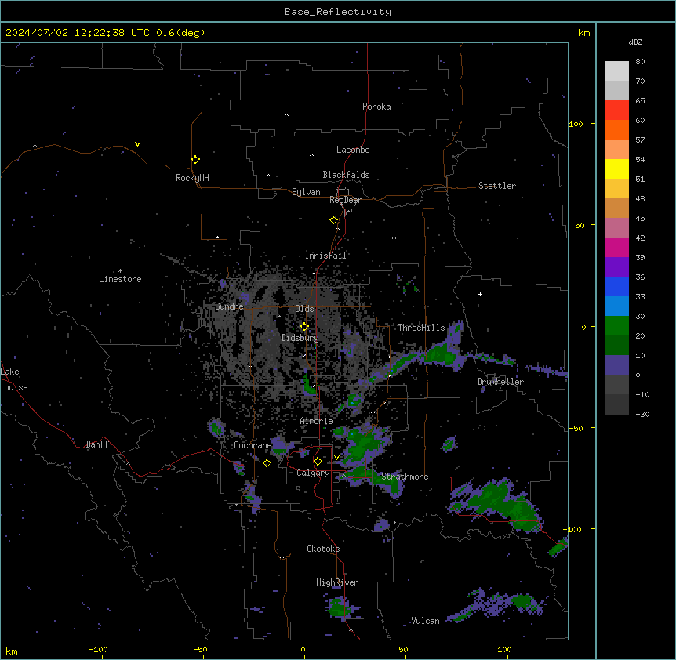Screen dimensions: 676x660
Task: Click the red 65 dBZ legend swatch
Action: 616,111
